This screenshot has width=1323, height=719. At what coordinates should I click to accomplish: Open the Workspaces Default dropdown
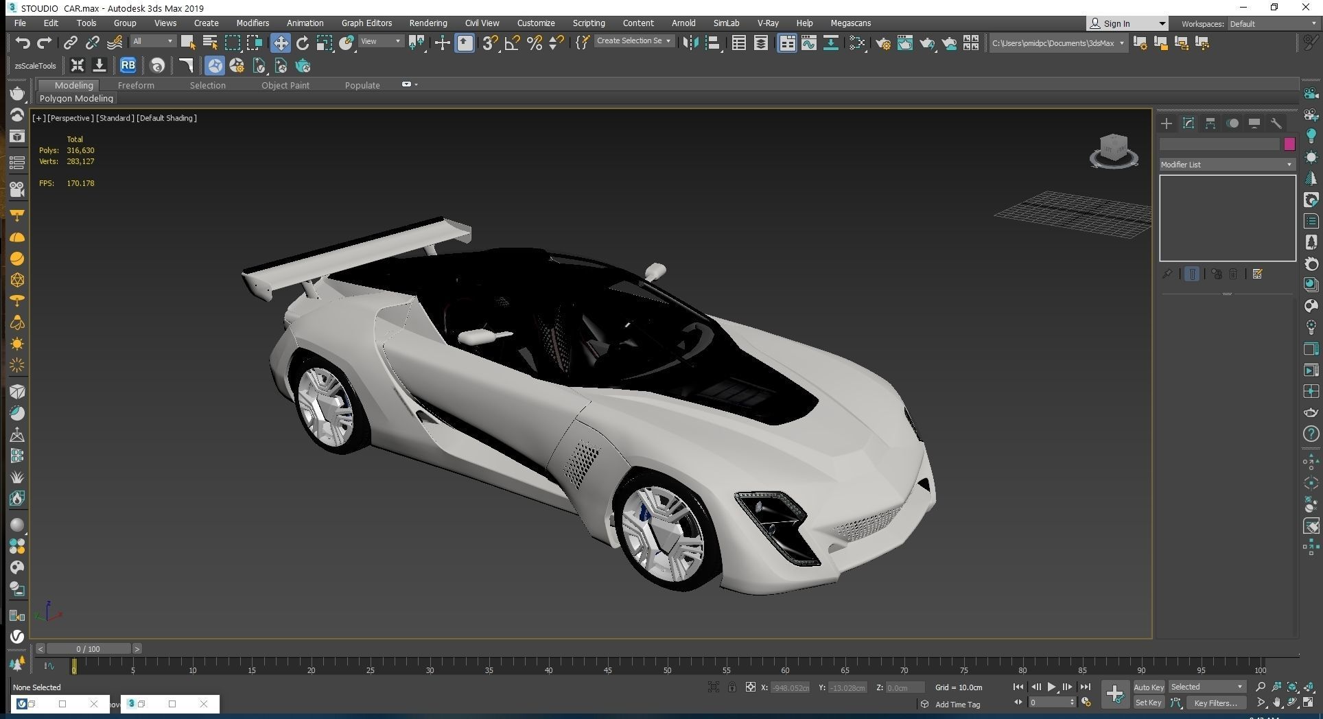1273,24
